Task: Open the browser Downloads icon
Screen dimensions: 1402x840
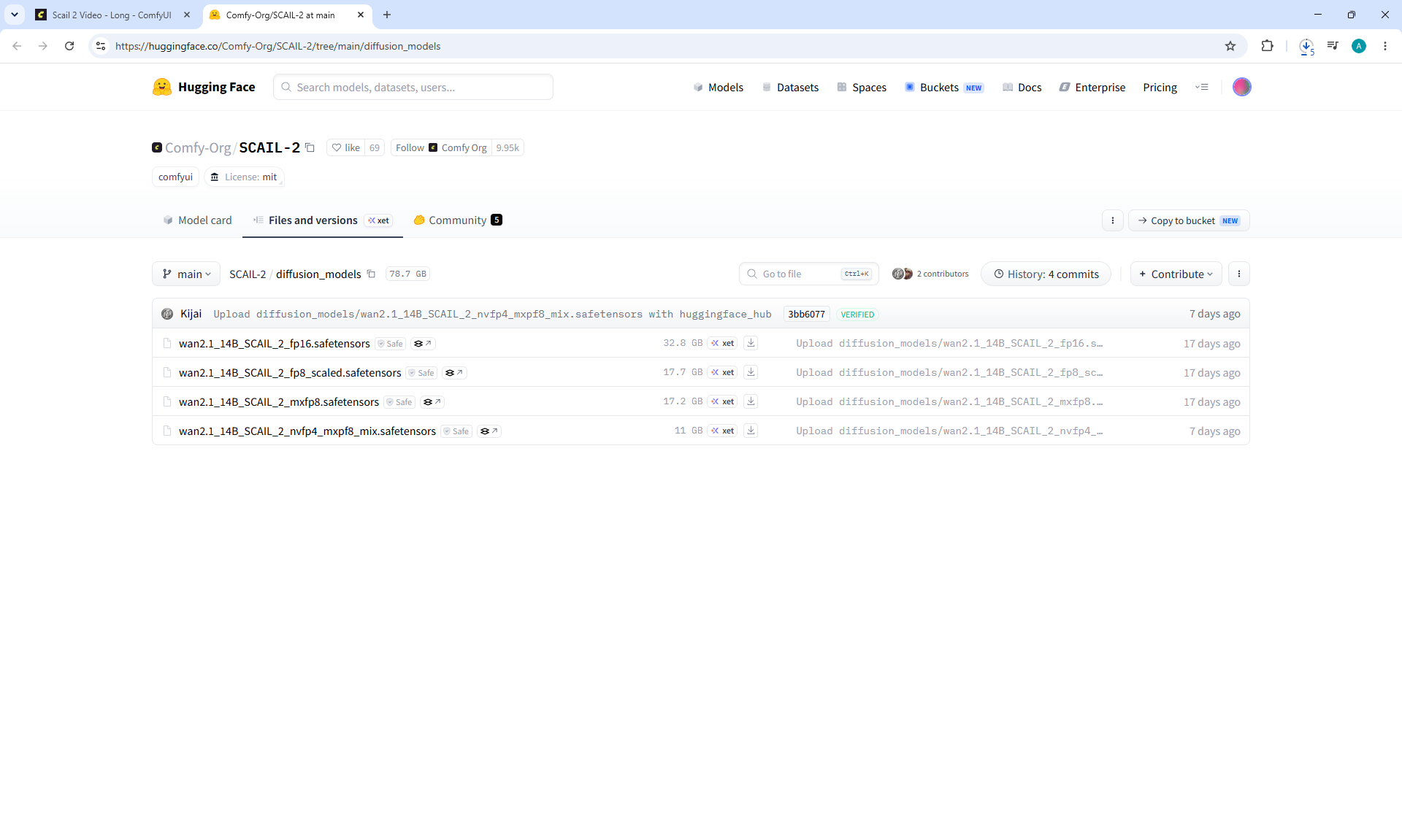Action: click(1306, 46)
